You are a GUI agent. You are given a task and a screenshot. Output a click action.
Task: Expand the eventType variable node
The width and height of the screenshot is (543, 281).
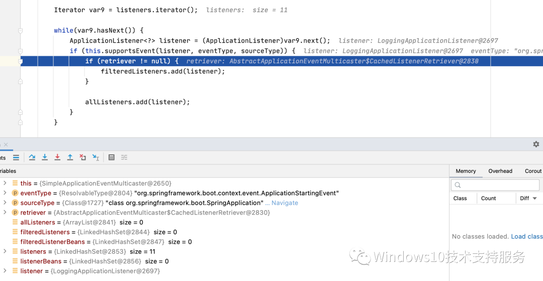[x=5, y=193]
